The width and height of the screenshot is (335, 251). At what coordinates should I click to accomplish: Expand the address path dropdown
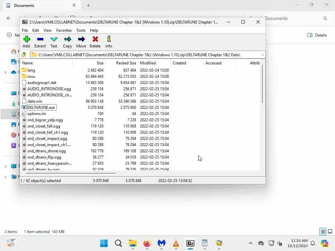262,55
